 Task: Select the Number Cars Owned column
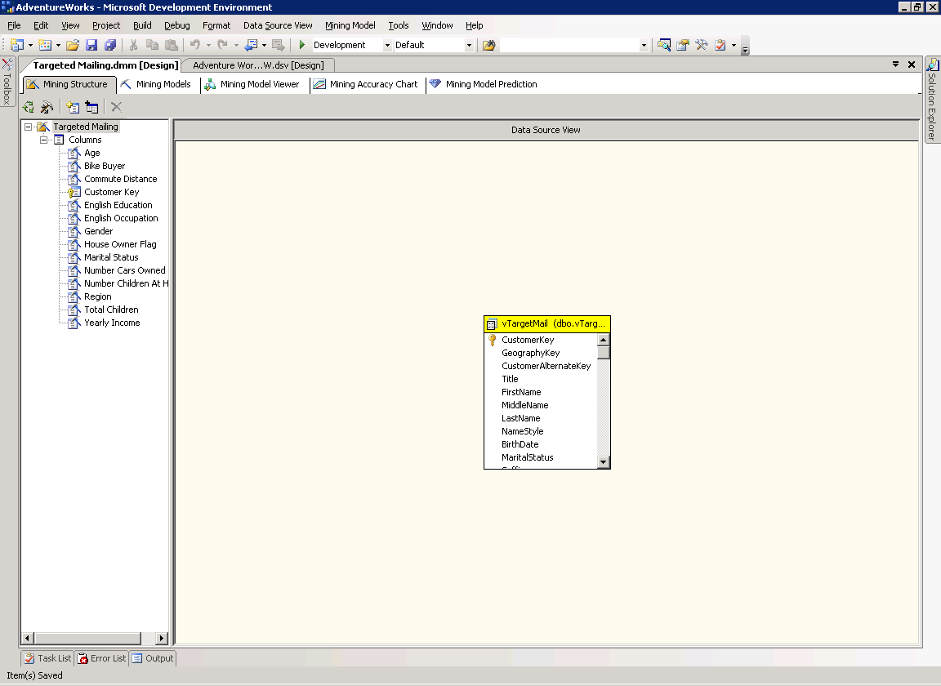(125, 270)
